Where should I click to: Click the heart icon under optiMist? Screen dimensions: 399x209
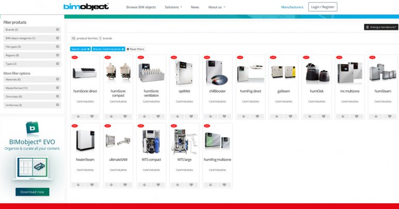pos(191,116)
